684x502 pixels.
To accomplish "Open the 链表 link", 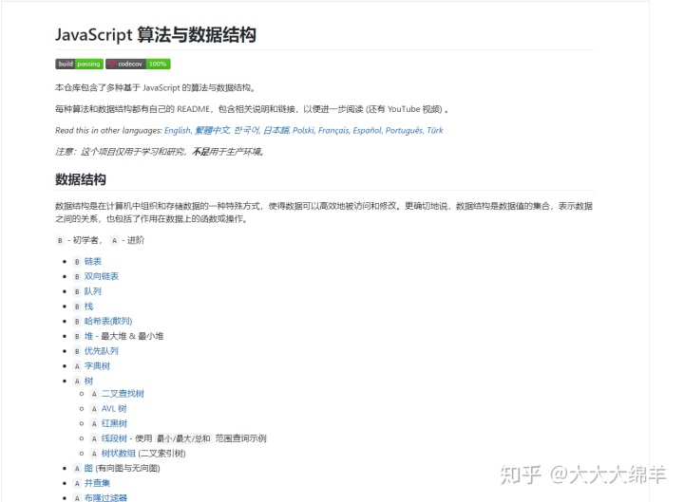I will 93,262.
